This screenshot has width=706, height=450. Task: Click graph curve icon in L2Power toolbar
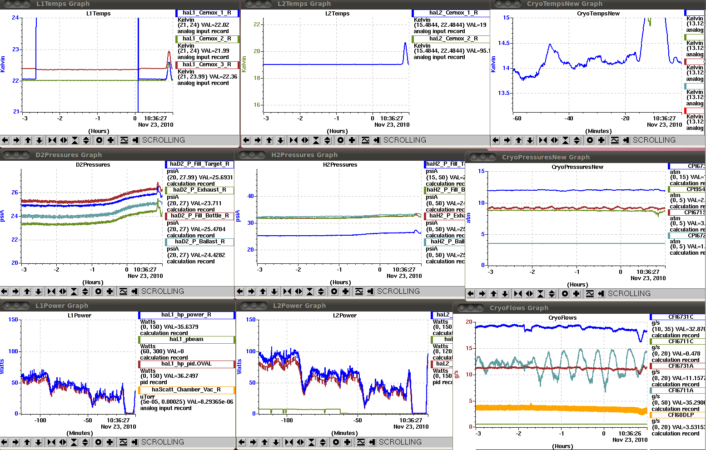point(361,442)
